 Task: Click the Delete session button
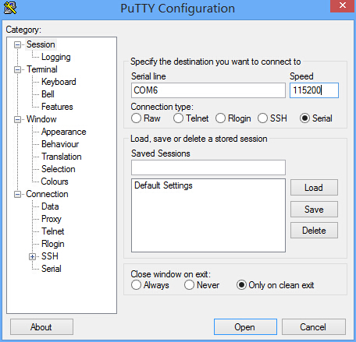point(314,230)
